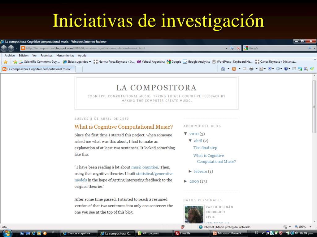Click the Internet Explorer quick launch icon
Screen dimensions: 317x237
click(33, 233)
